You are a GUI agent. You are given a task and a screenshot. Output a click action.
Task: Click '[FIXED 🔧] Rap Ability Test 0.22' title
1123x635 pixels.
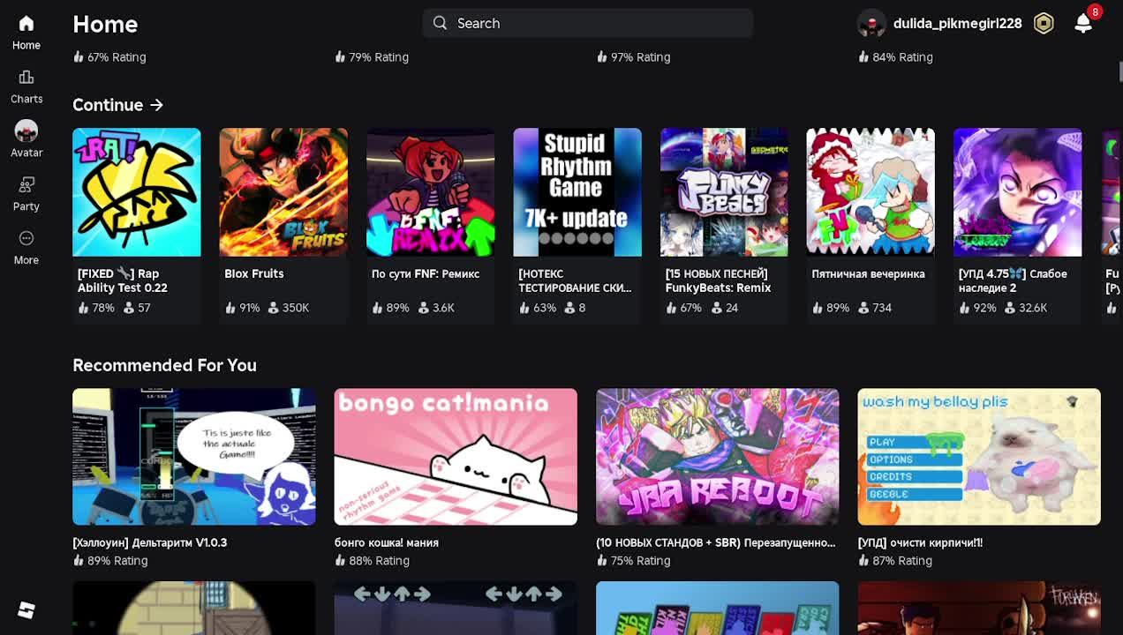click(123, 280)
